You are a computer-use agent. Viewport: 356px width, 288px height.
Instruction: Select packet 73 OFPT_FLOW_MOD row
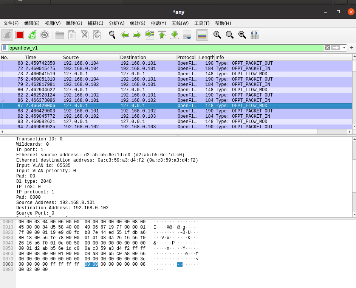tap(176, 74)
